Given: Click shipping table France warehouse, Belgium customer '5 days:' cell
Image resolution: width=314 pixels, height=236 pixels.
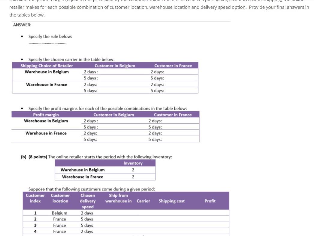Looking at the screenshot, I should point(115,90).
